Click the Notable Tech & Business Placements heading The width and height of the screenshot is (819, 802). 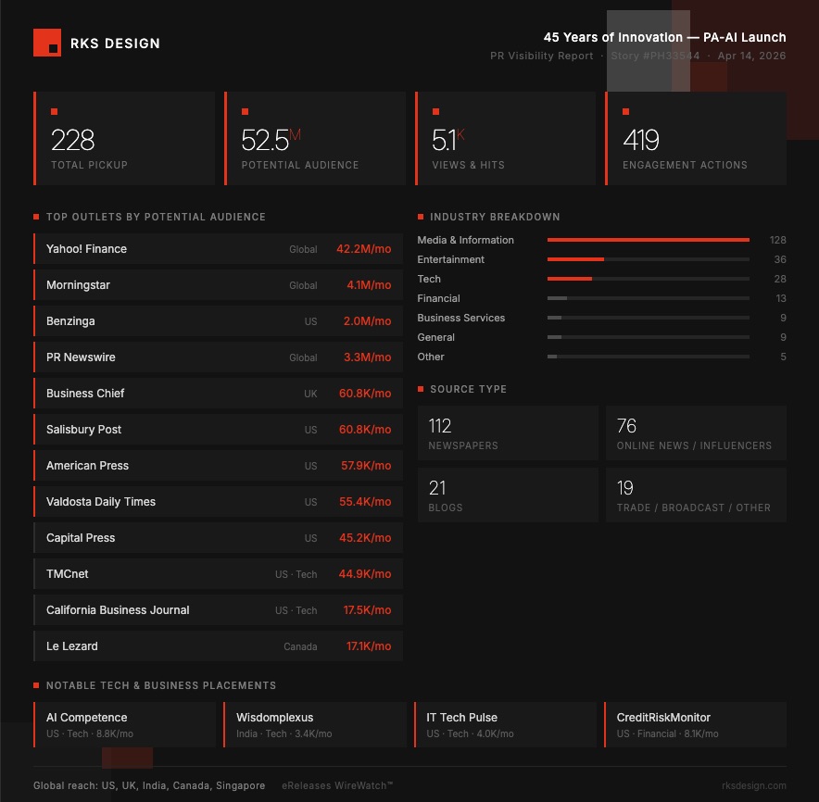coord(161,685)
